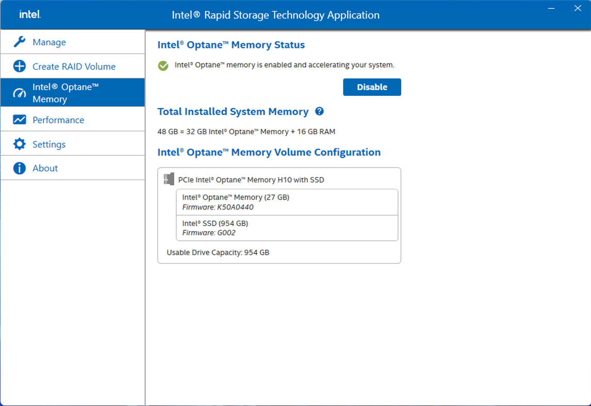Go to the Manage section
Image resolution: width=591 pixels, height=406 pixels.
(x=46, y=42)
